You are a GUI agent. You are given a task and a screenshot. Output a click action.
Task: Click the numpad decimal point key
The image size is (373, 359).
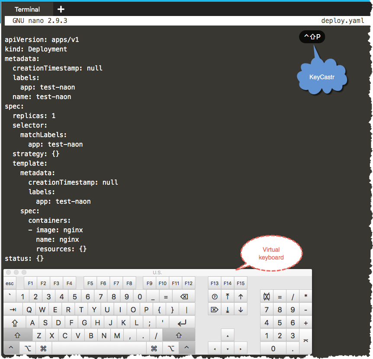tap(293, 349)
